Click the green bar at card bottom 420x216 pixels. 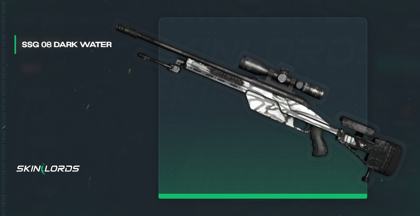[263, 196]
